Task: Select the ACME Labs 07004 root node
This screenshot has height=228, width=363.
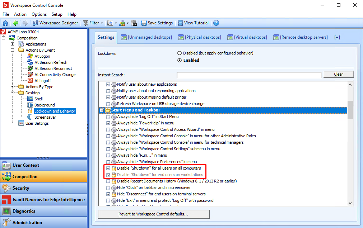Action: (23, 32)
